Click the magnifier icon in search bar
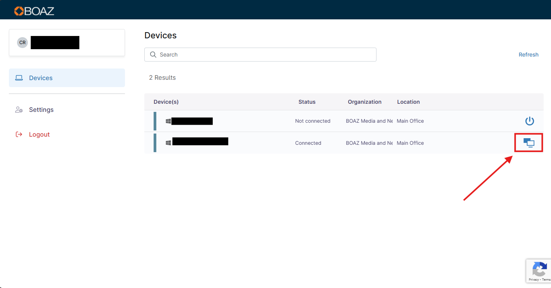Image resolution: width=551 pixels, height=288 pixels. tap(153, 55)
